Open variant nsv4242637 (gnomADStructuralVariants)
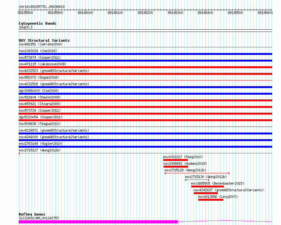The width and height of the screenshot is (281, 225). pyautogui.click(x=229, y=190)
